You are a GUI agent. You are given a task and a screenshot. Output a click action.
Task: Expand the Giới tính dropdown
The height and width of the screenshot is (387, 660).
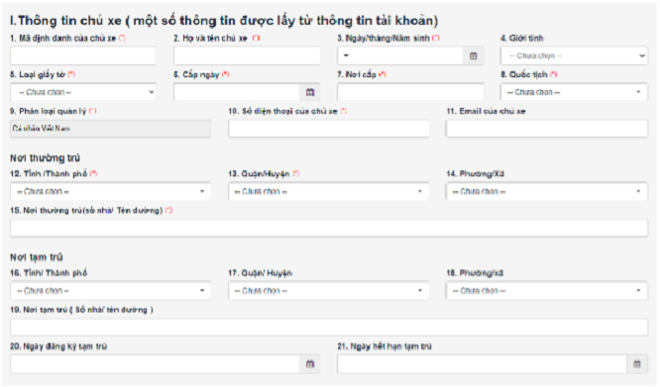(x=574, y=55)
